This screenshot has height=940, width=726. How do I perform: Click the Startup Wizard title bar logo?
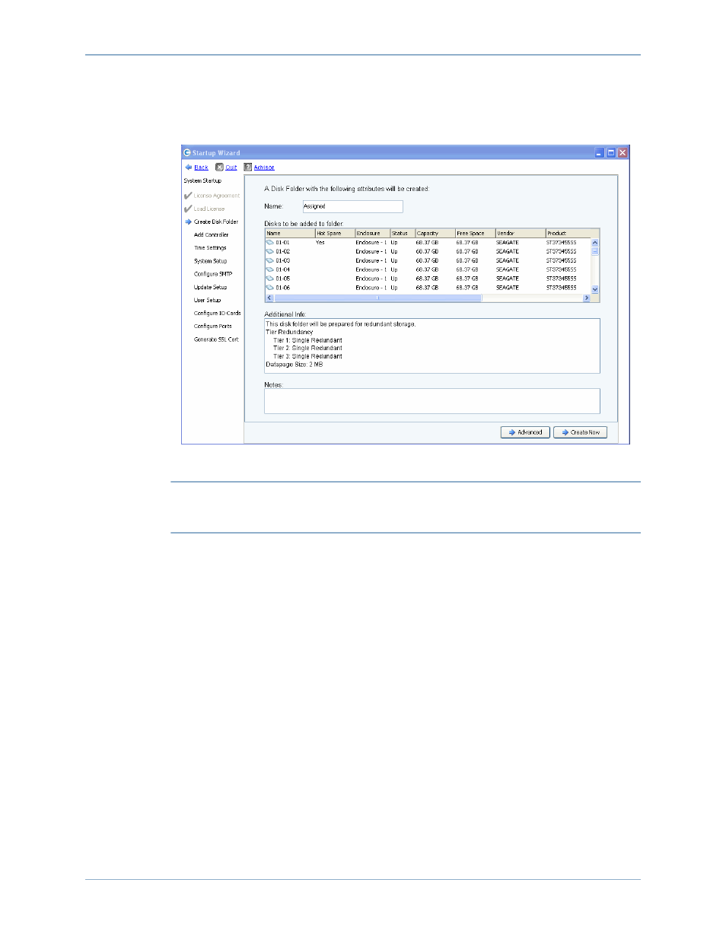(187, 152)
